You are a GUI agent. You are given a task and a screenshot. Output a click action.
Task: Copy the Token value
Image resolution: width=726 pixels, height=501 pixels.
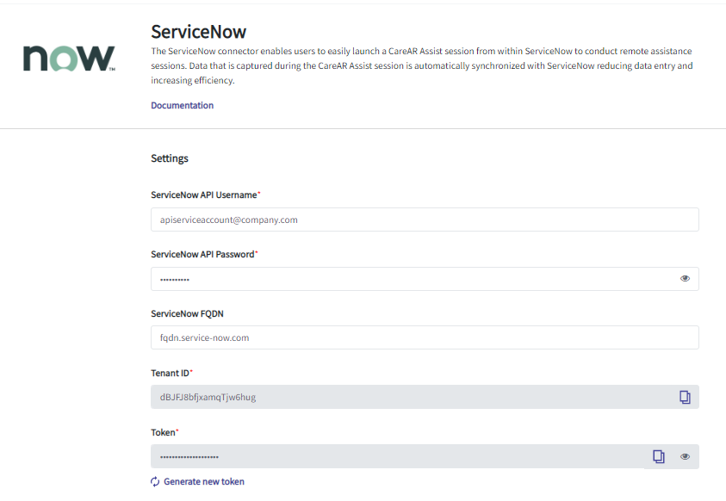659,456
